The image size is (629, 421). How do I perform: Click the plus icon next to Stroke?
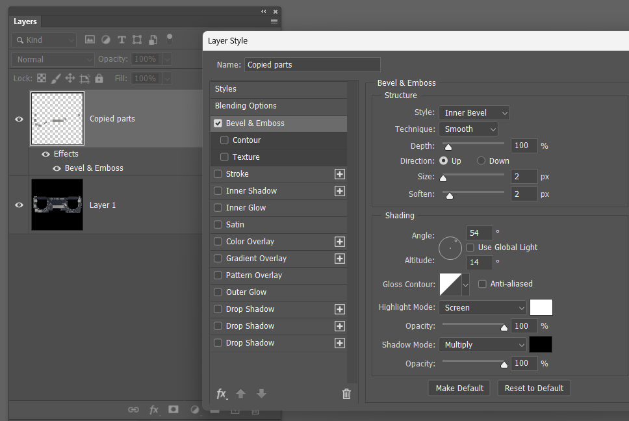click(339, 173)
